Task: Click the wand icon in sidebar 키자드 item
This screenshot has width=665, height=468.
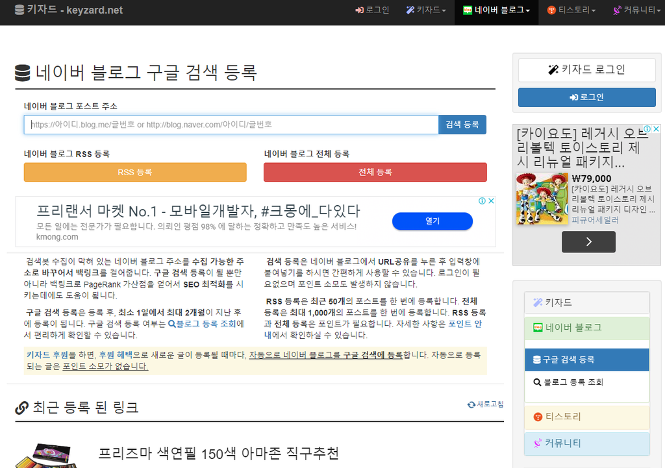Action: point(538,302)
